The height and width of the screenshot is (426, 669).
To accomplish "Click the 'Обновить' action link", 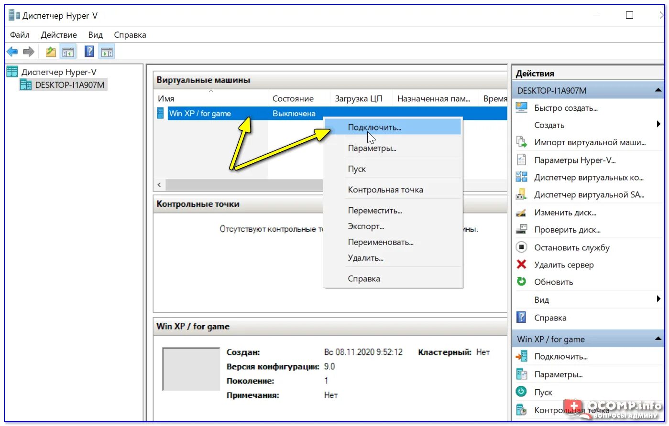I will click(x=553, y=282).
